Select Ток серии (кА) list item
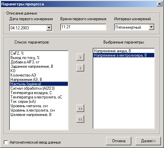Image resolution: width=164 pixels, height=148 pixels. tap(39, 101)
